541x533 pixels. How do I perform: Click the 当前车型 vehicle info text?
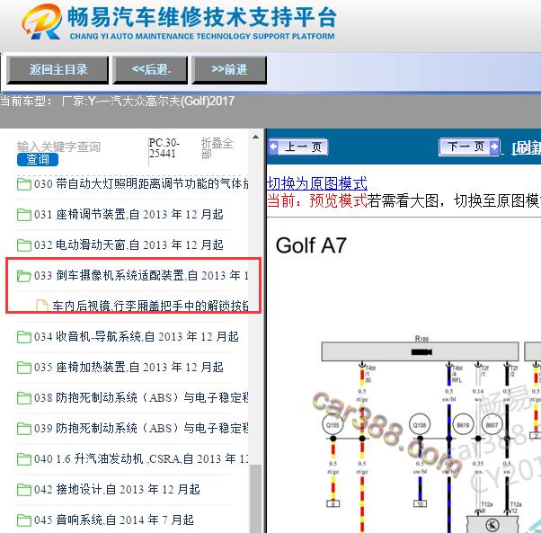tap(118, 101)
